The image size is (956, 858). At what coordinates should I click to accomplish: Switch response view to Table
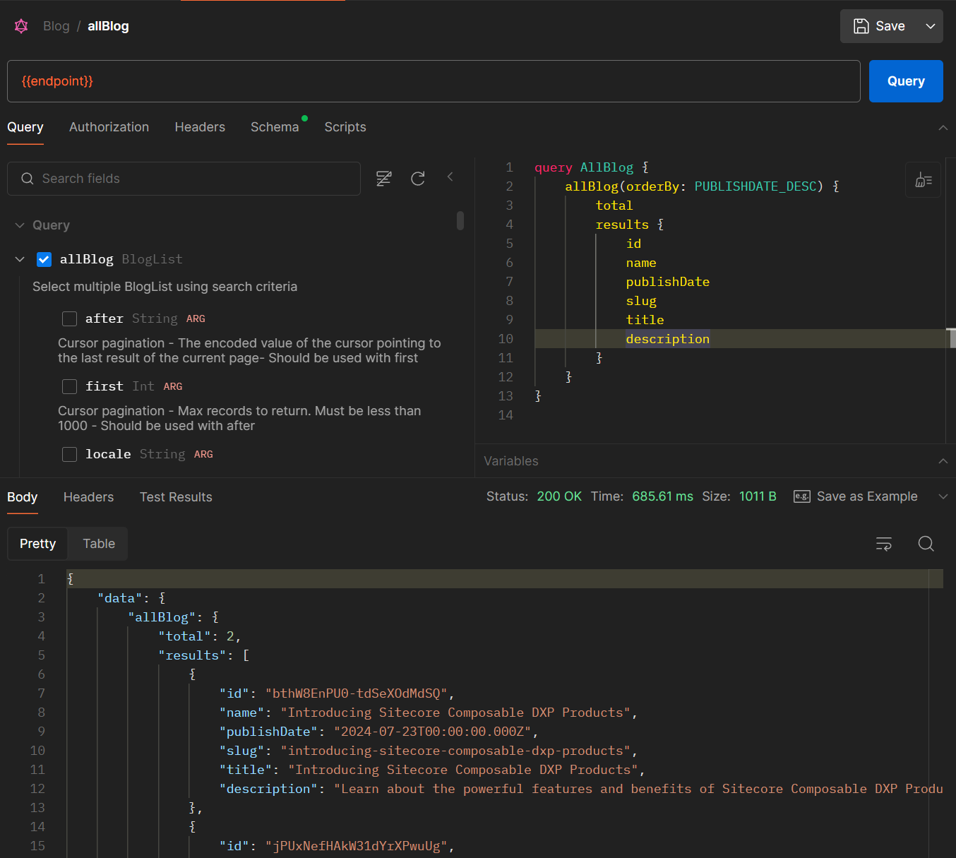99,544
